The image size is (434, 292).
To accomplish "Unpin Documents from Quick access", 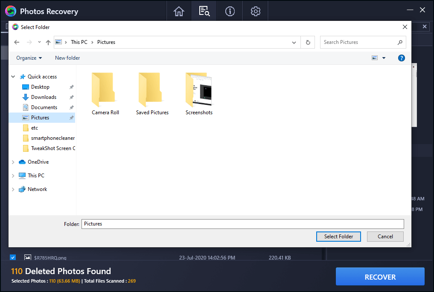I will tap(71, 107).
